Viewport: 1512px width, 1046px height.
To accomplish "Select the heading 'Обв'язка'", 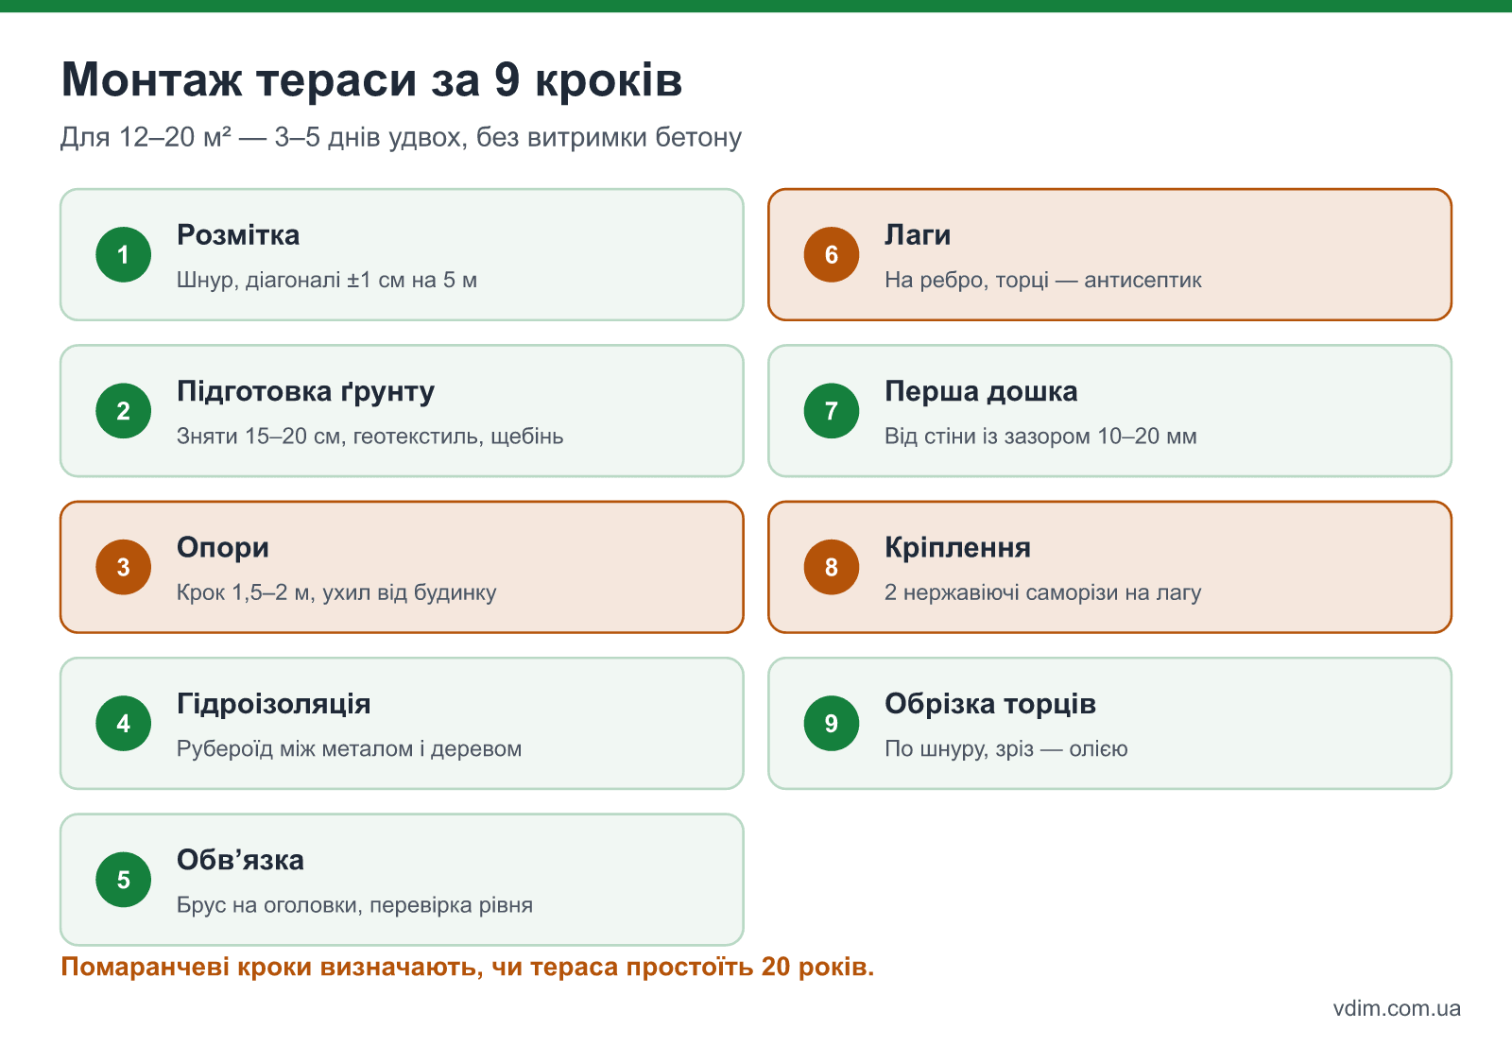I will 241,861.
